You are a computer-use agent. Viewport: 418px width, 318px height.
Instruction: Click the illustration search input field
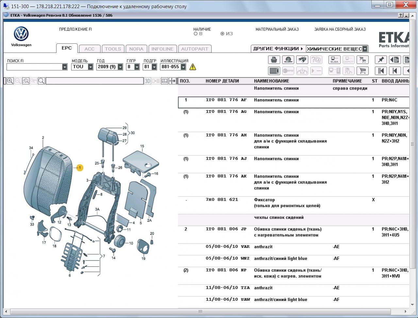94,81
